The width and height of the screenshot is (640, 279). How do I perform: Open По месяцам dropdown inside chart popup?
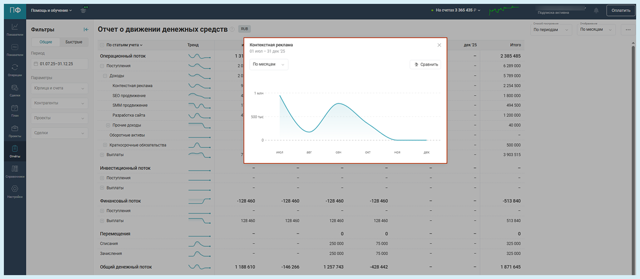(x=268, y=65)
